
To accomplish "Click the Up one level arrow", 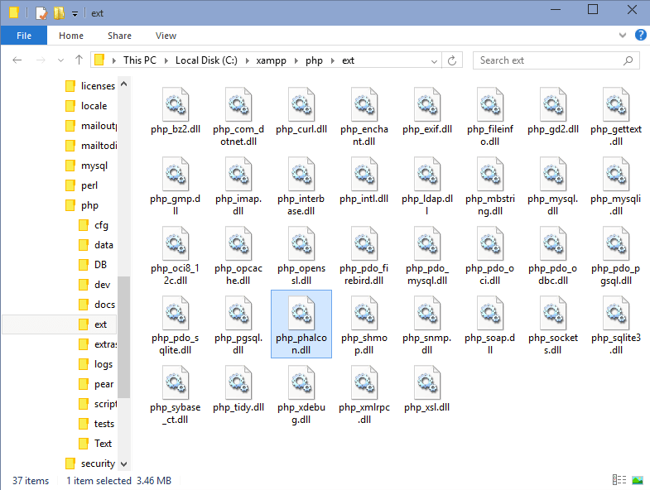I will pos(79,60).
